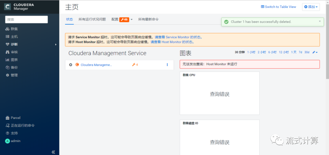Switch to the 状态 status tab

[69, 19]
